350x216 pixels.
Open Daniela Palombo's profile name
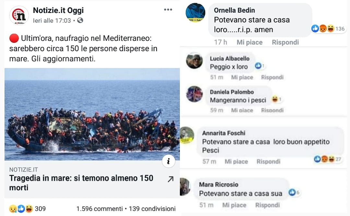click(x=232, y=92)
